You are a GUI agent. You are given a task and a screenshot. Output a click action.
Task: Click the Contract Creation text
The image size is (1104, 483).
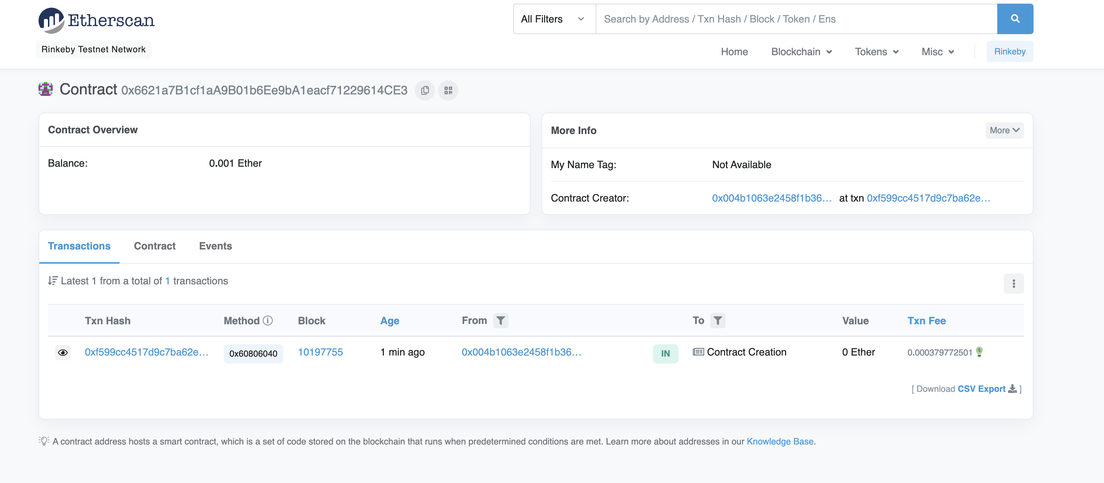(x=747, y=352)
